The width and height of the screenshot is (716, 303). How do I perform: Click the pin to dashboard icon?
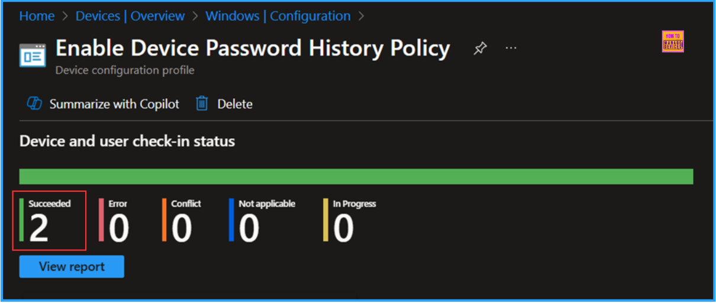[x=480, y=48]
